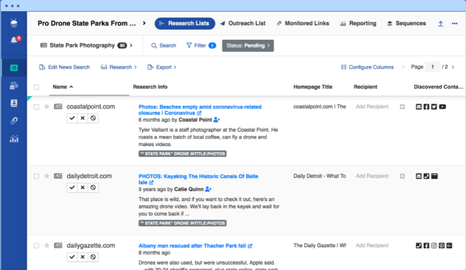Click the BuzzStream logo icon in sidebar
The image size is (466, 270).
coord(14,23)
